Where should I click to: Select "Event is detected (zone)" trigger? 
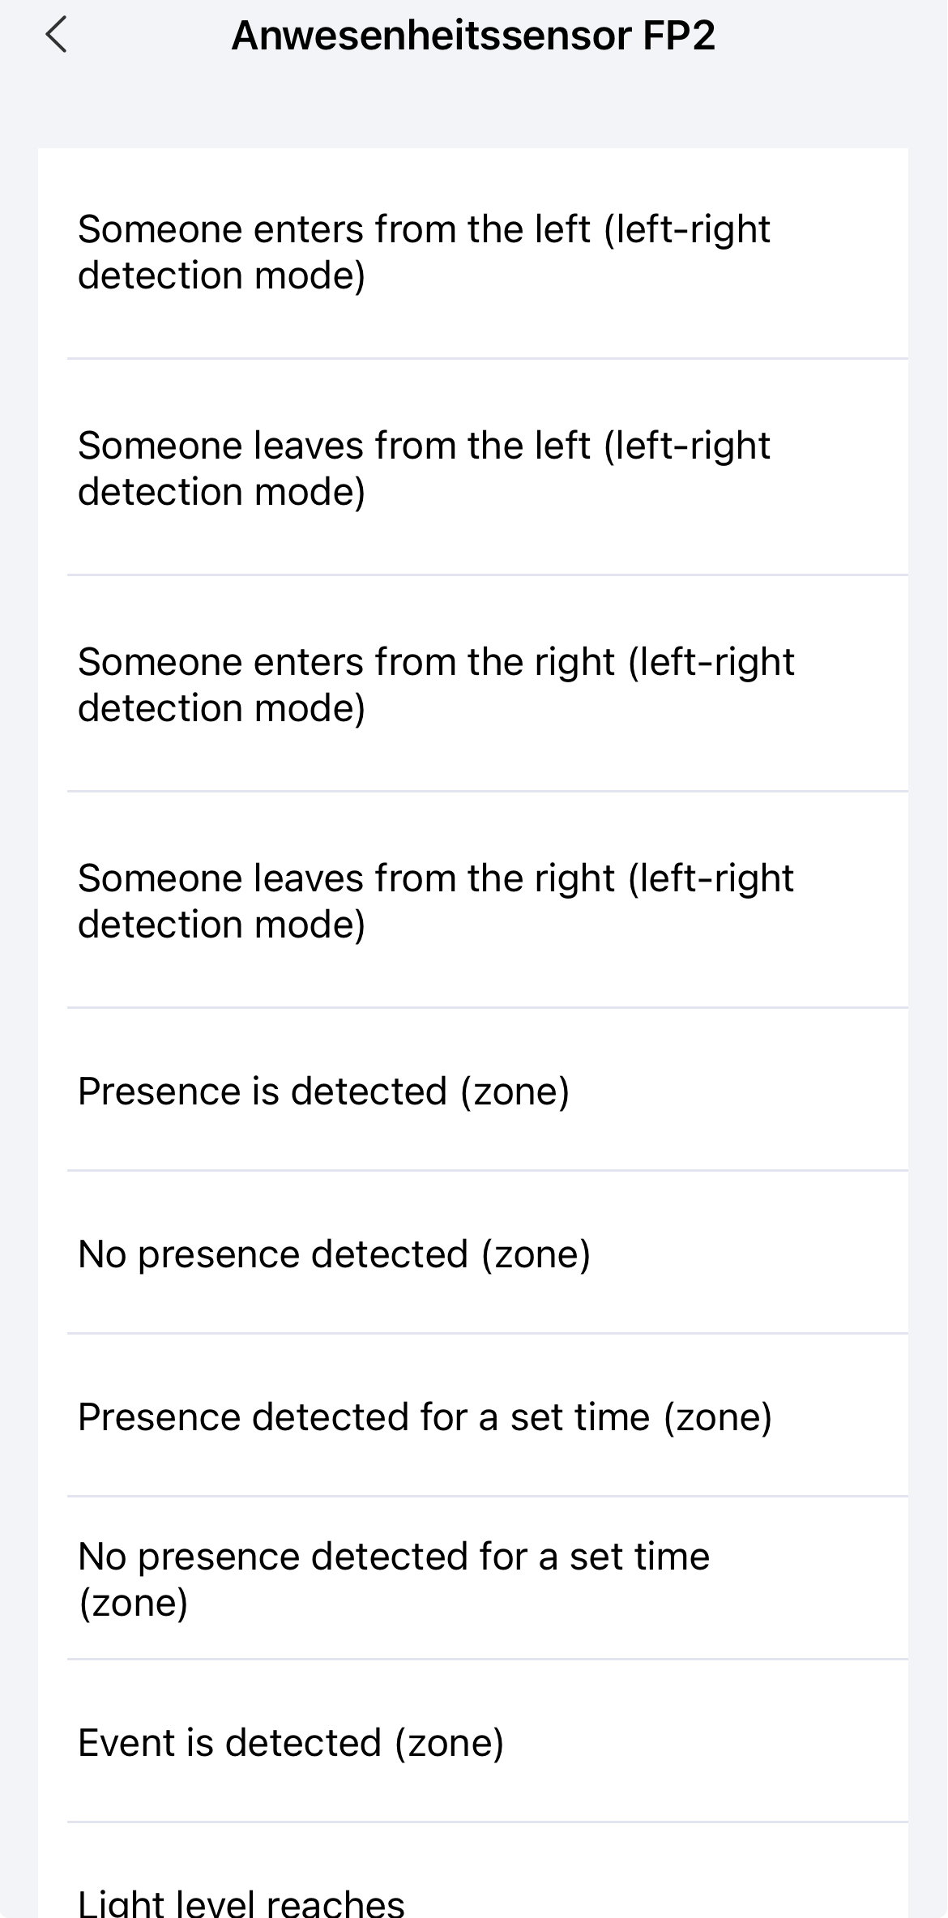click(x=473, y=1741)
